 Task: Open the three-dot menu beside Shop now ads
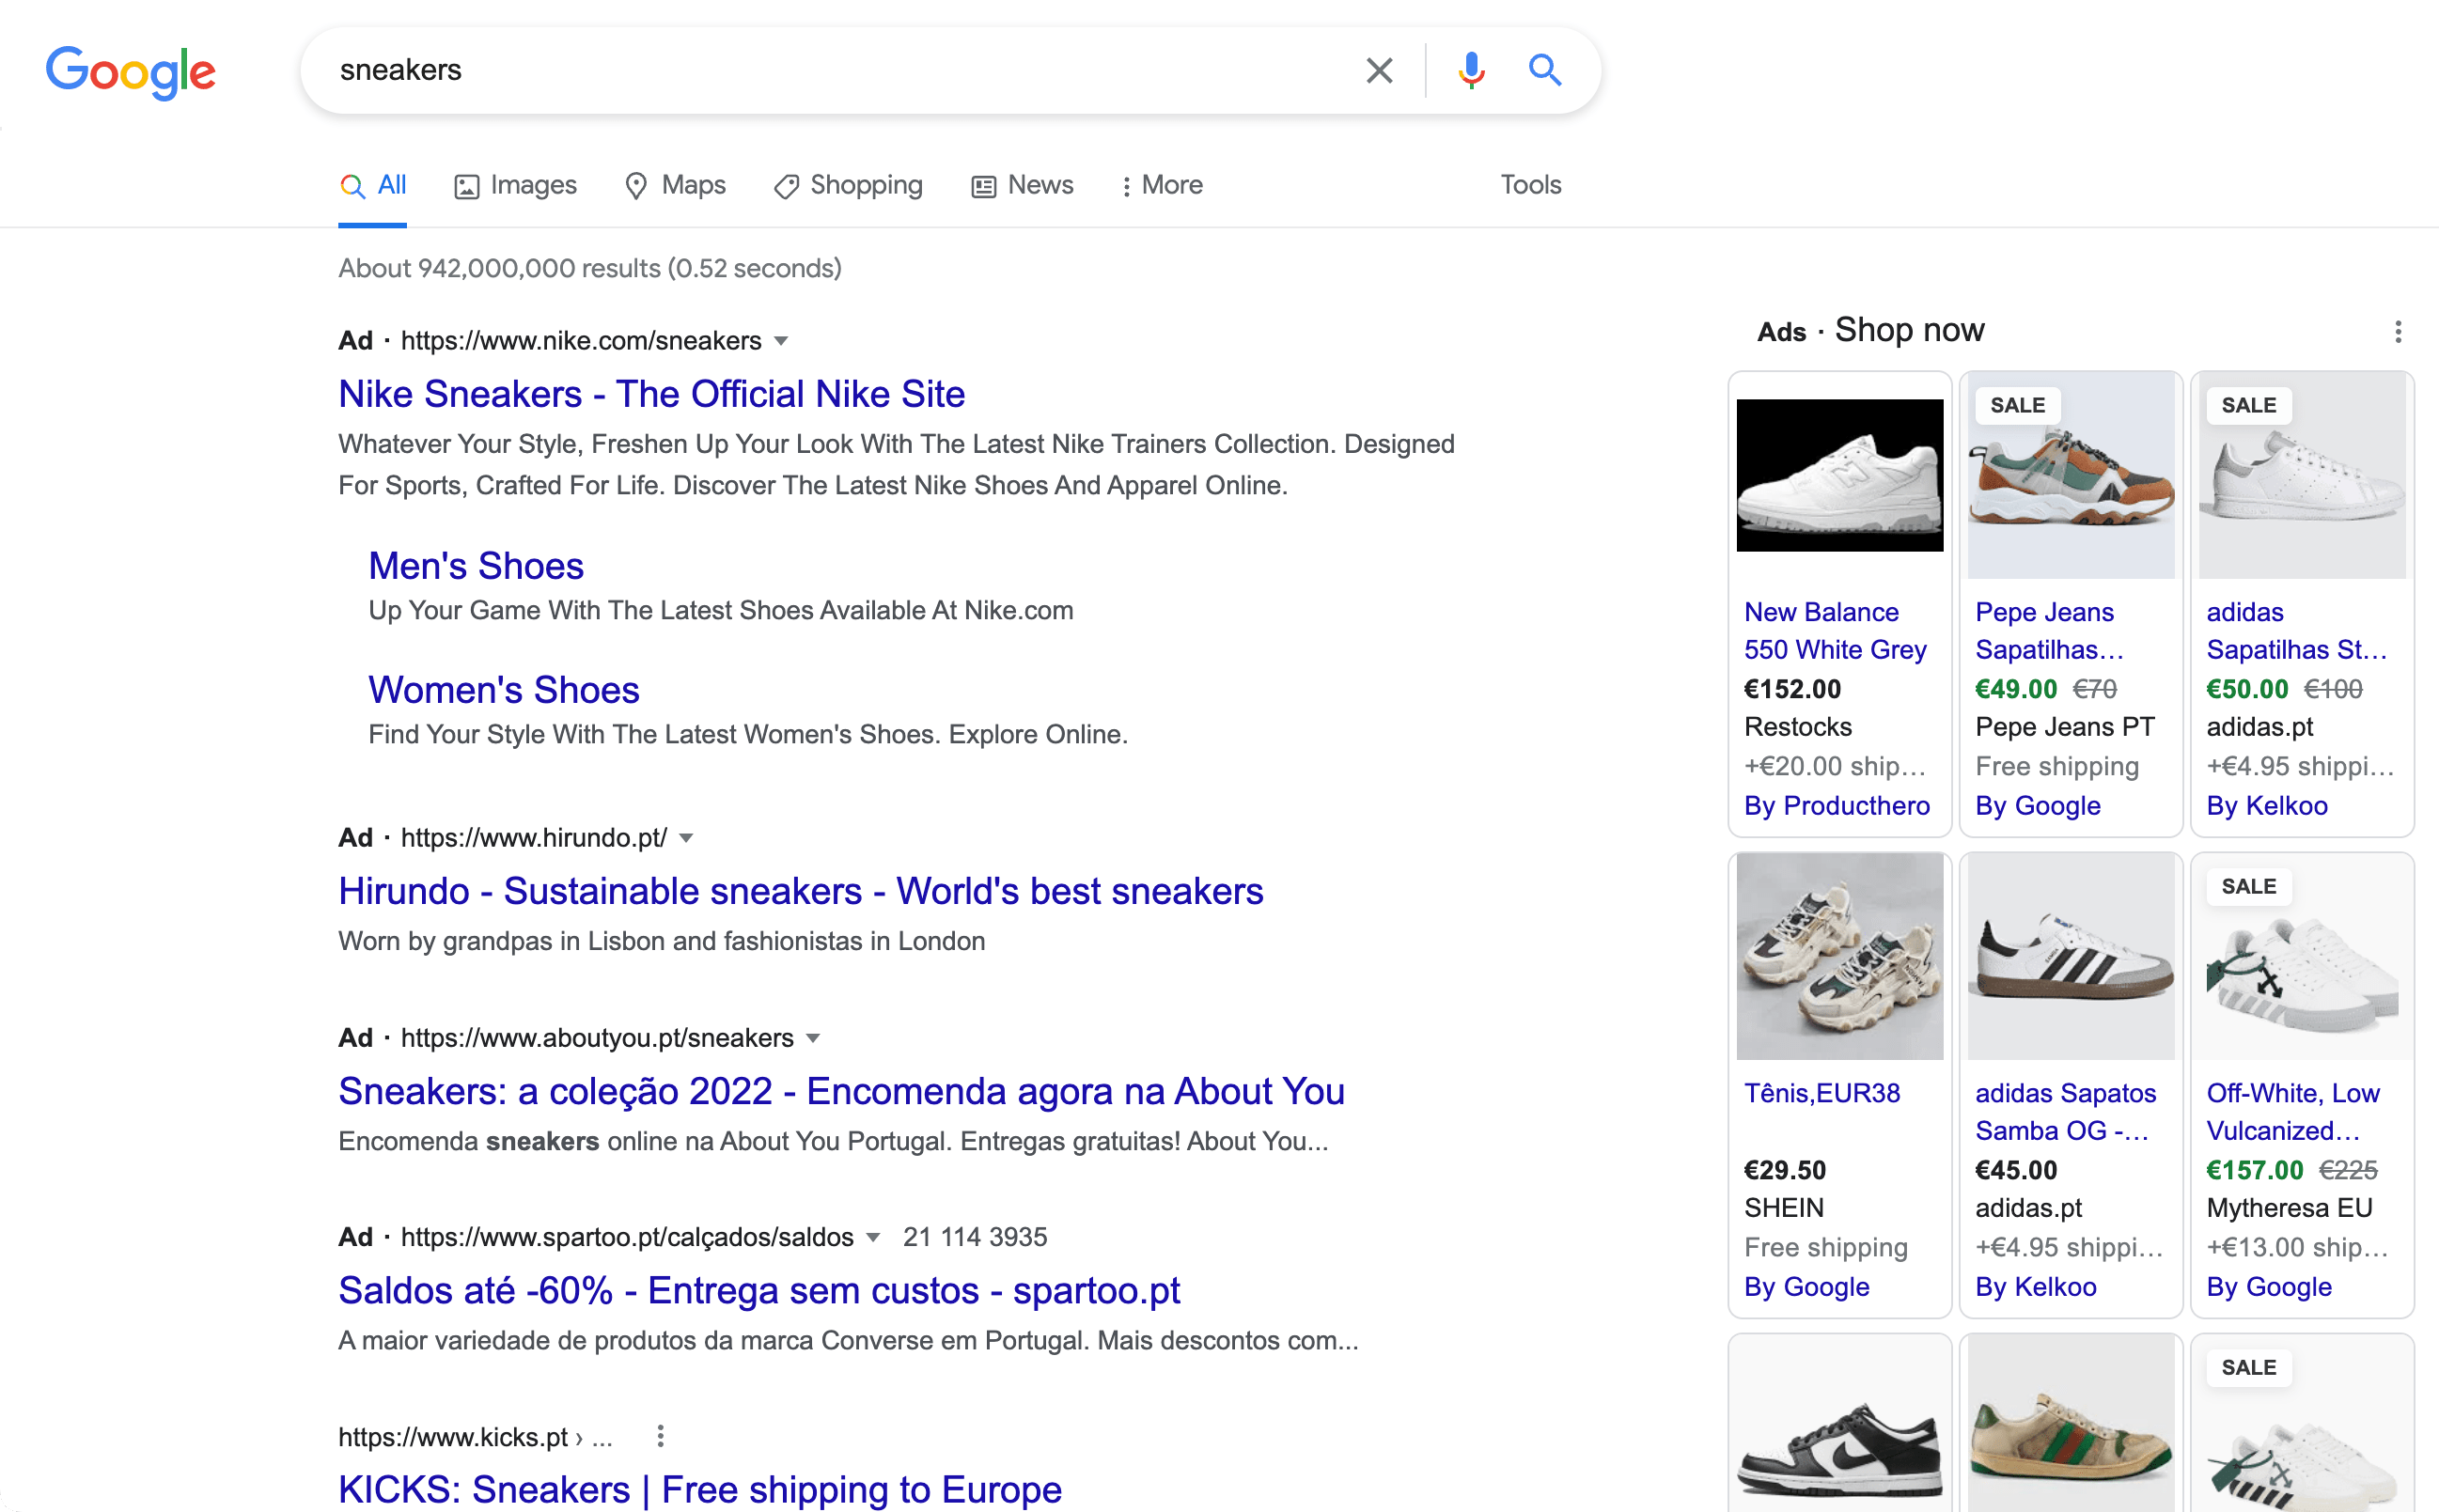(2397, 330)
